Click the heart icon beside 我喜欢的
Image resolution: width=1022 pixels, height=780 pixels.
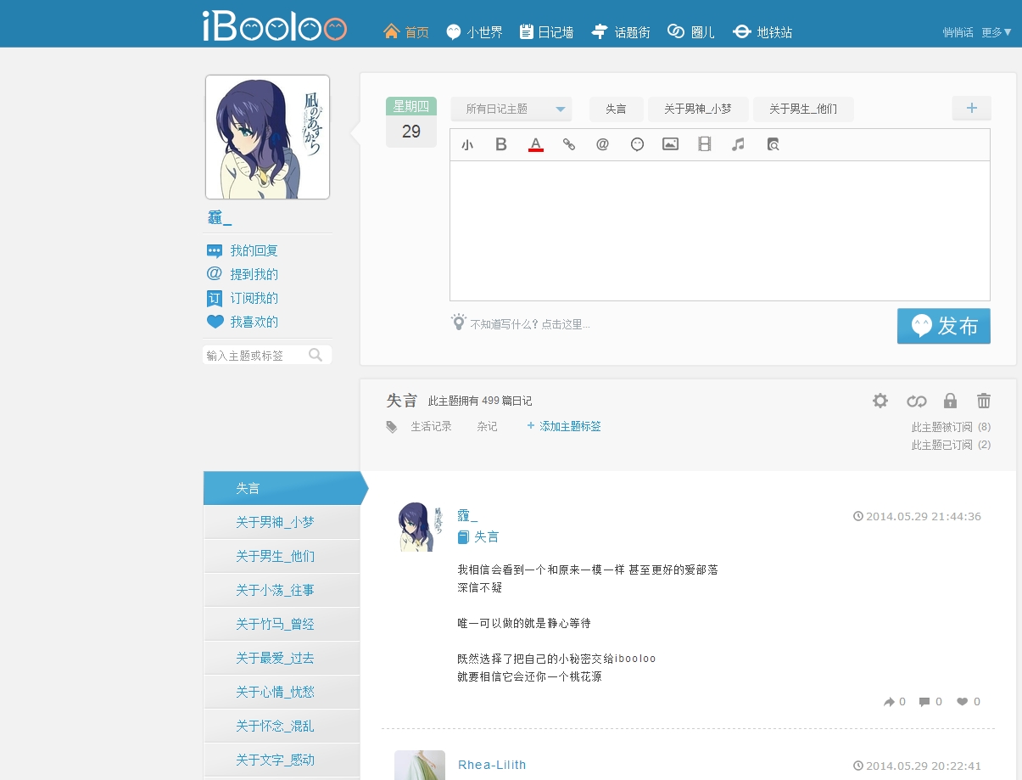[215, 322]
